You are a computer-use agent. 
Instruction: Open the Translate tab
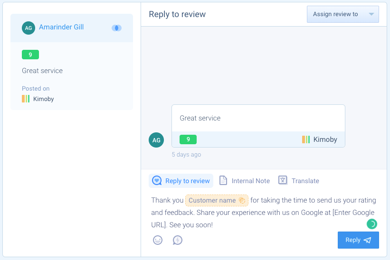[x=299, y=181]
